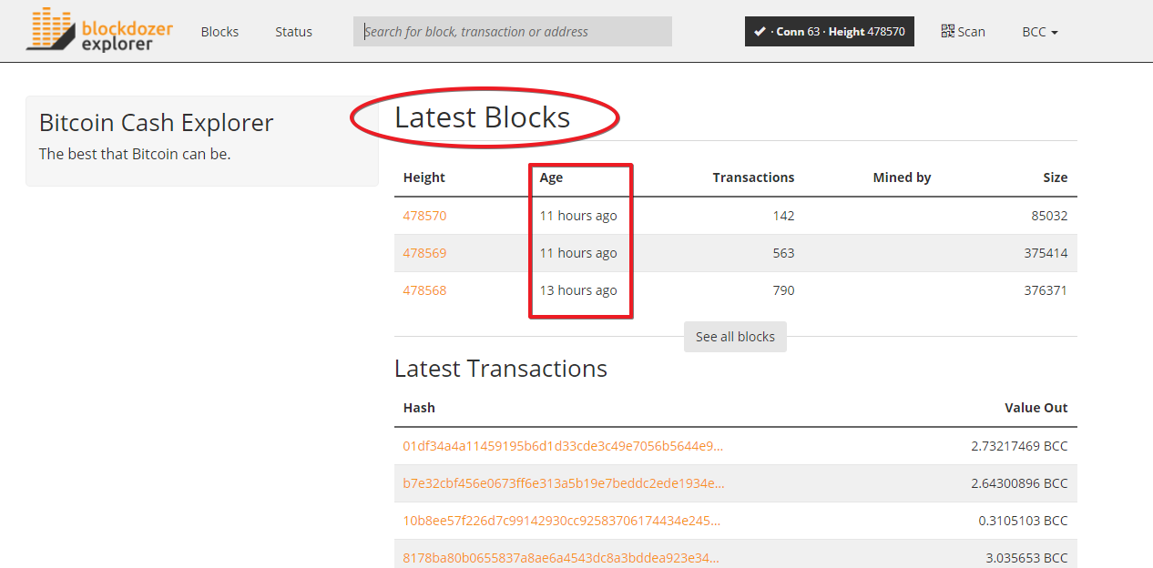1153x568 pixels.
Task: Open the Blocks menu item
Action: pos(219,31)
